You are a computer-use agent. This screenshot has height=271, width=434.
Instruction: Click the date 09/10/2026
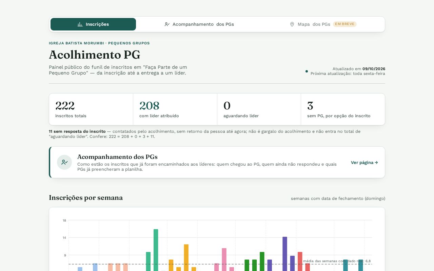coord(374,69)
